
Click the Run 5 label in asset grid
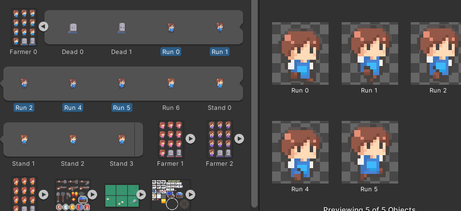pos(121,108)
